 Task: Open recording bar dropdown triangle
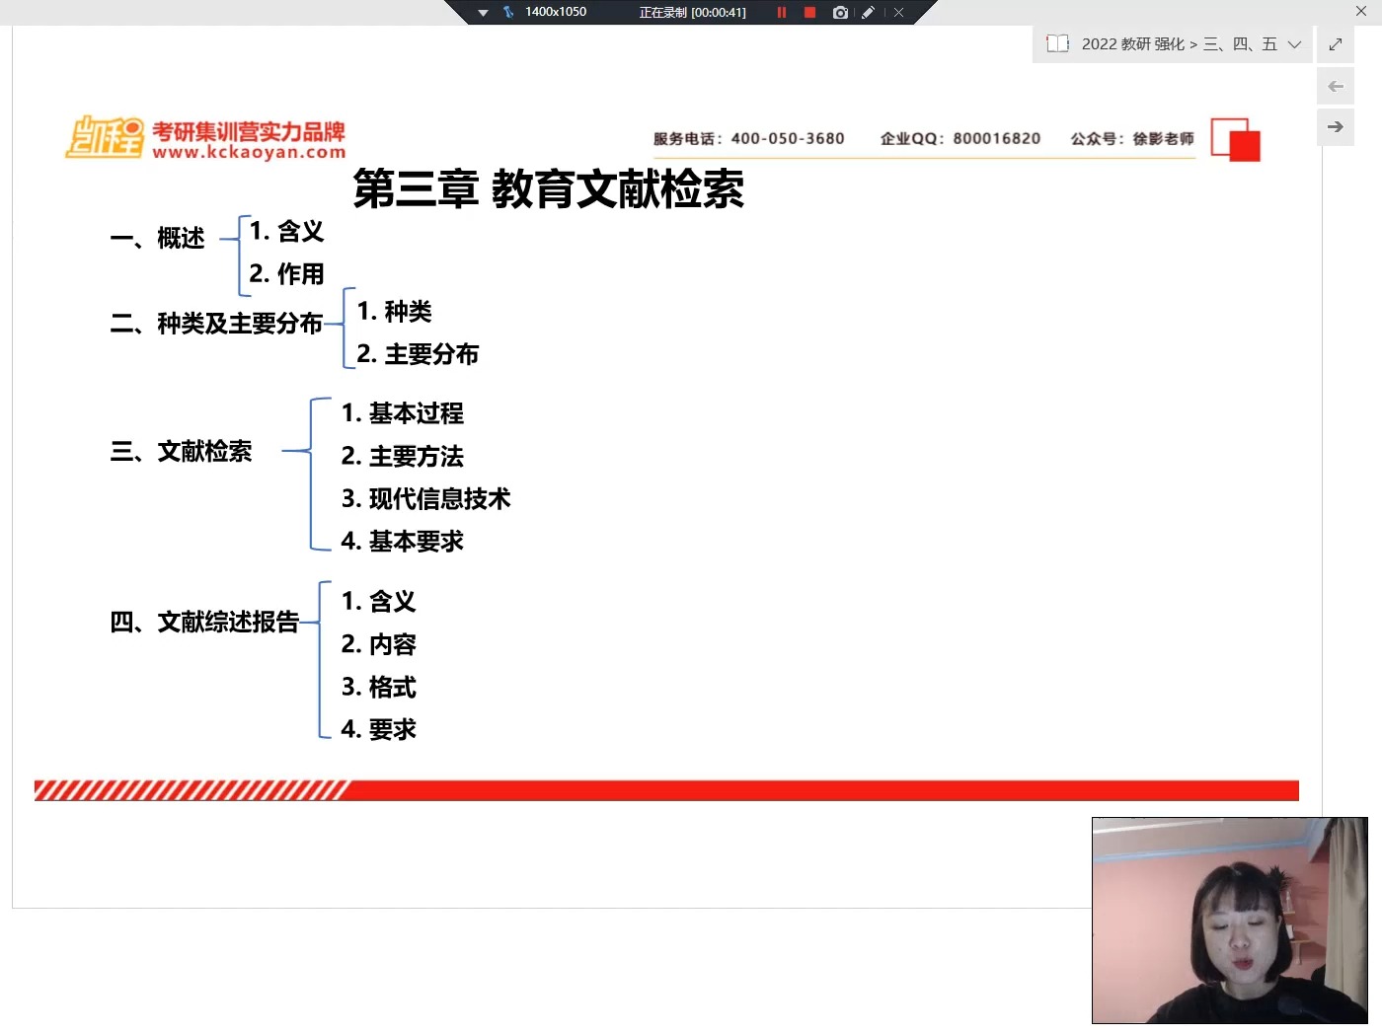point(483,13)
